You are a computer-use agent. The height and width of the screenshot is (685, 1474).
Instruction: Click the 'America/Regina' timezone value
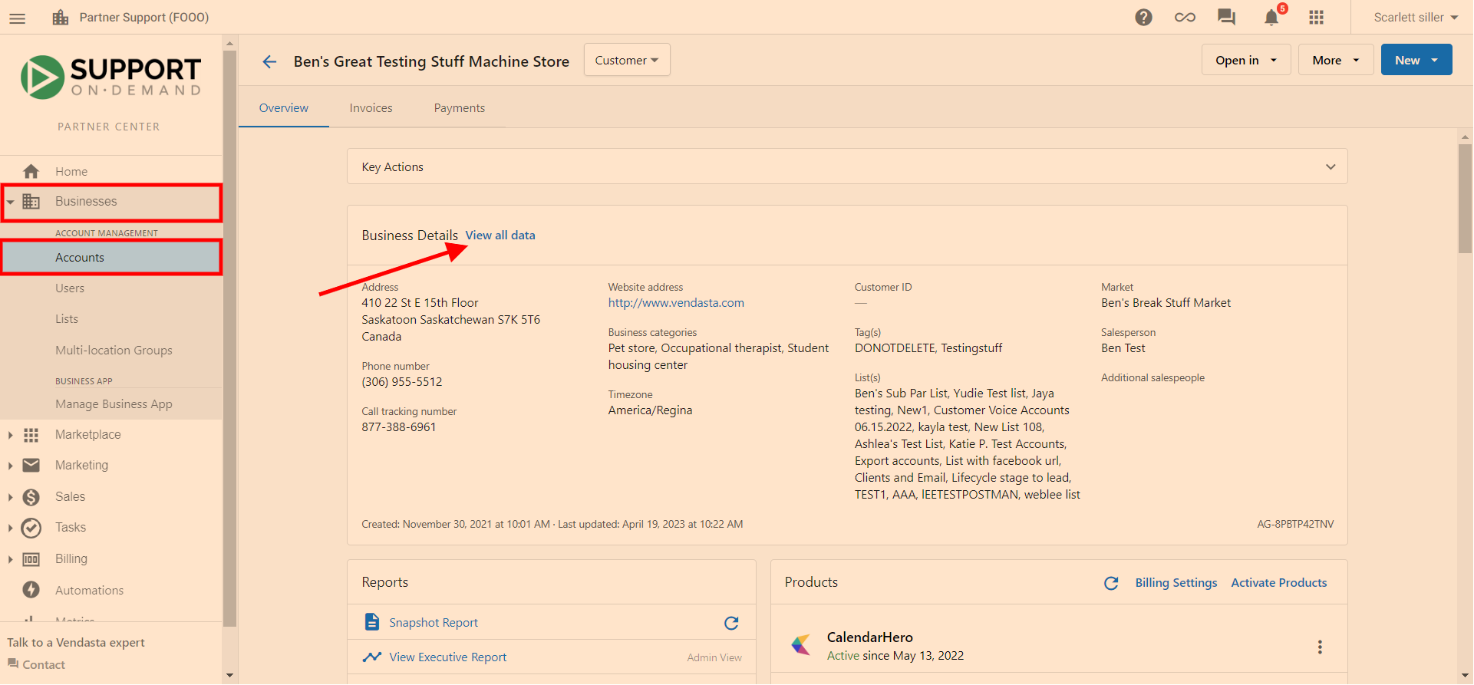tap(650, 410)
